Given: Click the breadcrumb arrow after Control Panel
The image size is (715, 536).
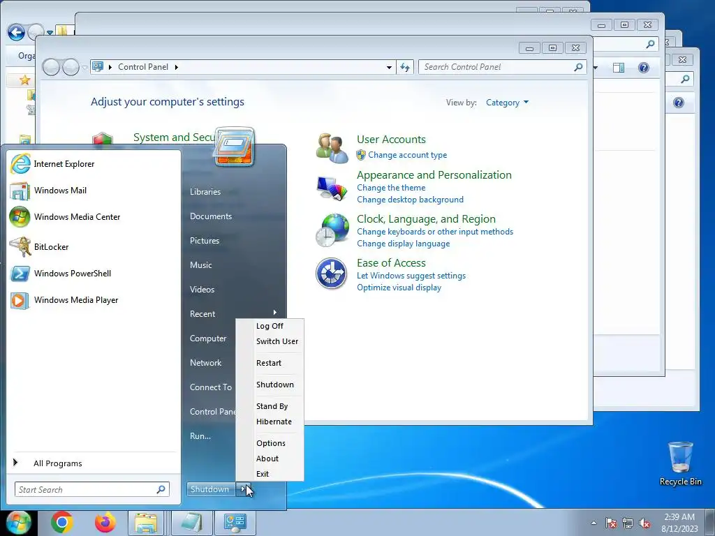Looking at the screenshot, I should click(177, 68).
